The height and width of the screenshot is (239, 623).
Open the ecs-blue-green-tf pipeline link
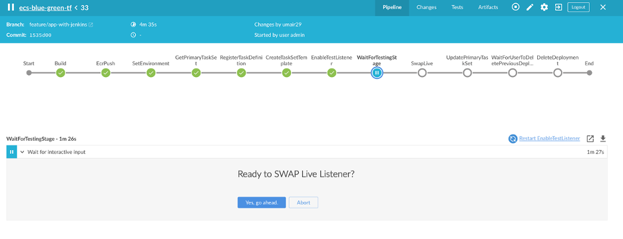45,7
